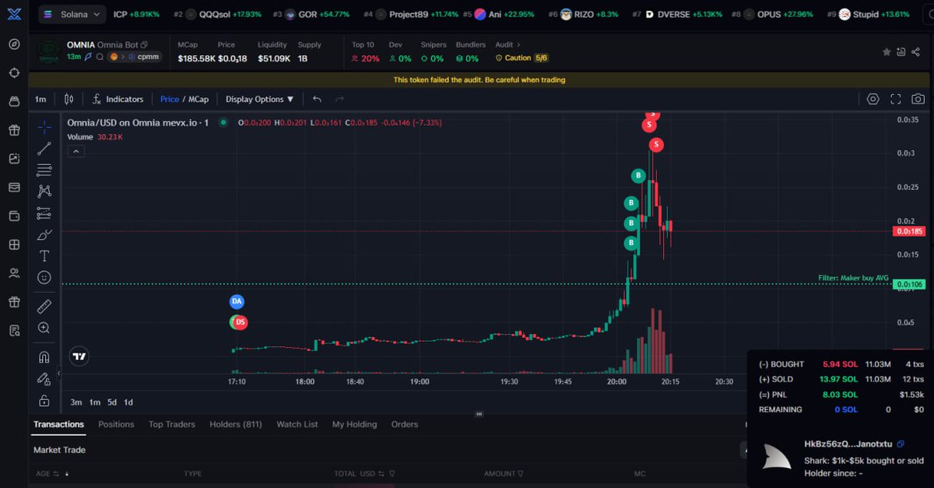Image resolution: width=934 pixels, height=488 pixels.
Task: Toggle the magnet snap mode
Action: [x=44, y=357]
